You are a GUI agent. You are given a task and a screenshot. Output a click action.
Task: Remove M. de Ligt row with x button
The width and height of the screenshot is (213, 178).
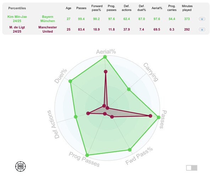coord(202,29)
